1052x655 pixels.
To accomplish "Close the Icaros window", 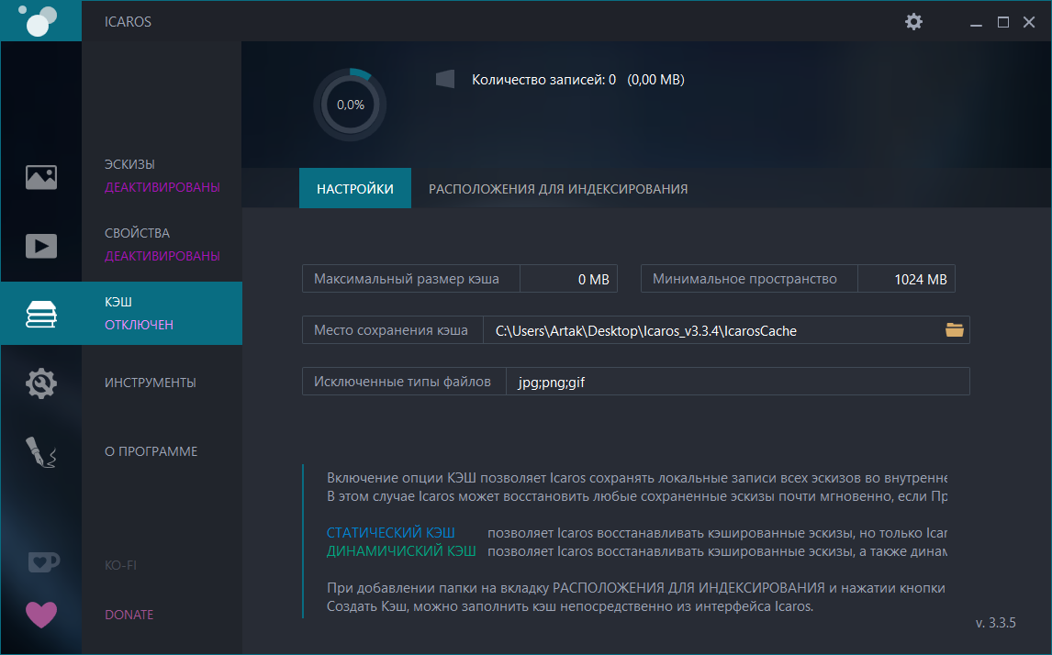I will point(1029,22).
